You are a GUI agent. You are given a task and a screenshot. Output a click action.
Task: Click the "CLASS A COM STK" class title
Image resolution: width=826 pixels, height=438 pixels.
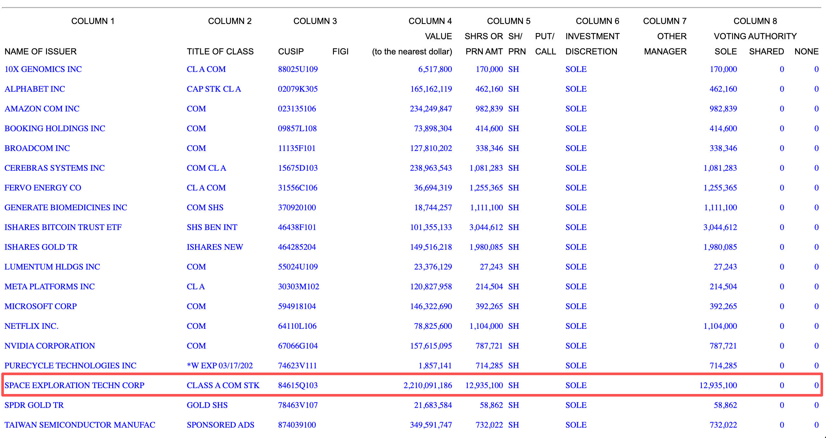223,385
